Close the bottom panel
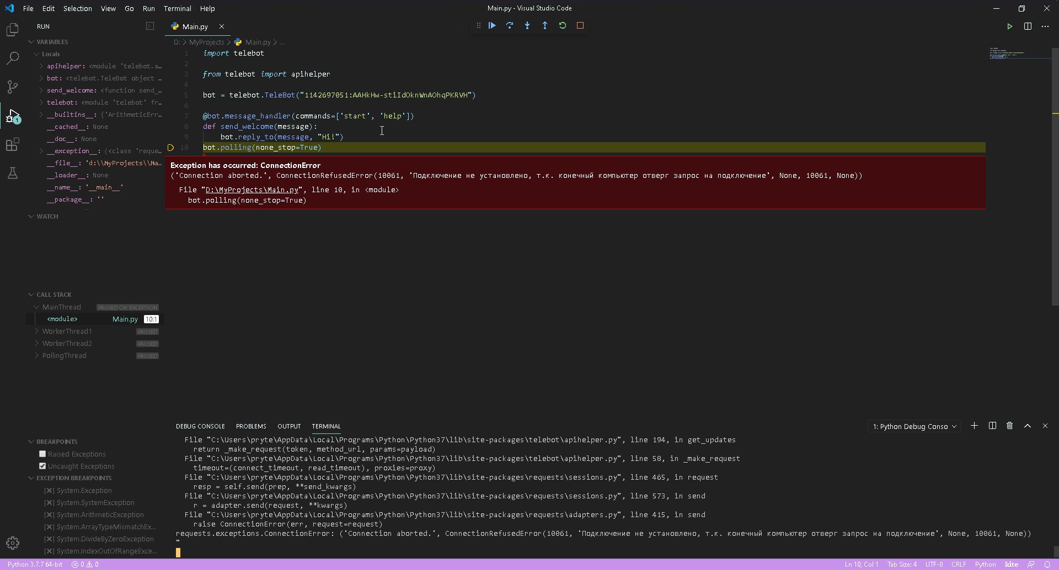Screen dimensions: 1059x570 1045,426
